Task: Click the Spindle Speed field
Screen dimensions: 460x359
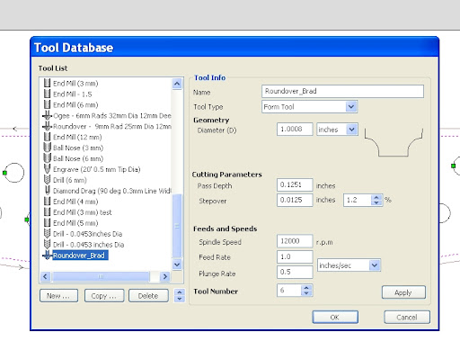Action: click(295, 241)
